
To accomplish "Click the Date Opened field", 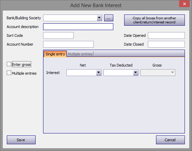I will 166,35.
